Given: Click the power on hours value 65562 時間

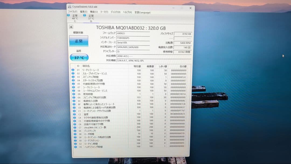Looking at the screenshot, I should [183, 52].
